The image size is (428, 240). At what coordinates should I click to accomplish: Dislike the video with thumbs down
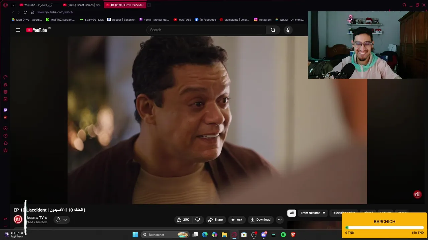coord(198,220)
